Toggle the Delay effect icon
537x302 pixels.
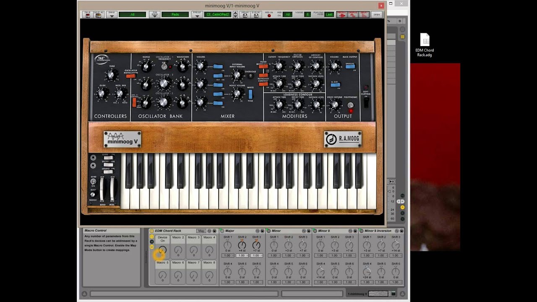(x=364, y=15)
